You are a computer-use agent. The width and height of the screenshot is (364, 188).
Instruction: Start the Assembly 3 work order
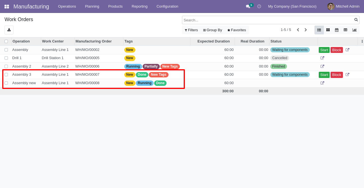point(324,75)
